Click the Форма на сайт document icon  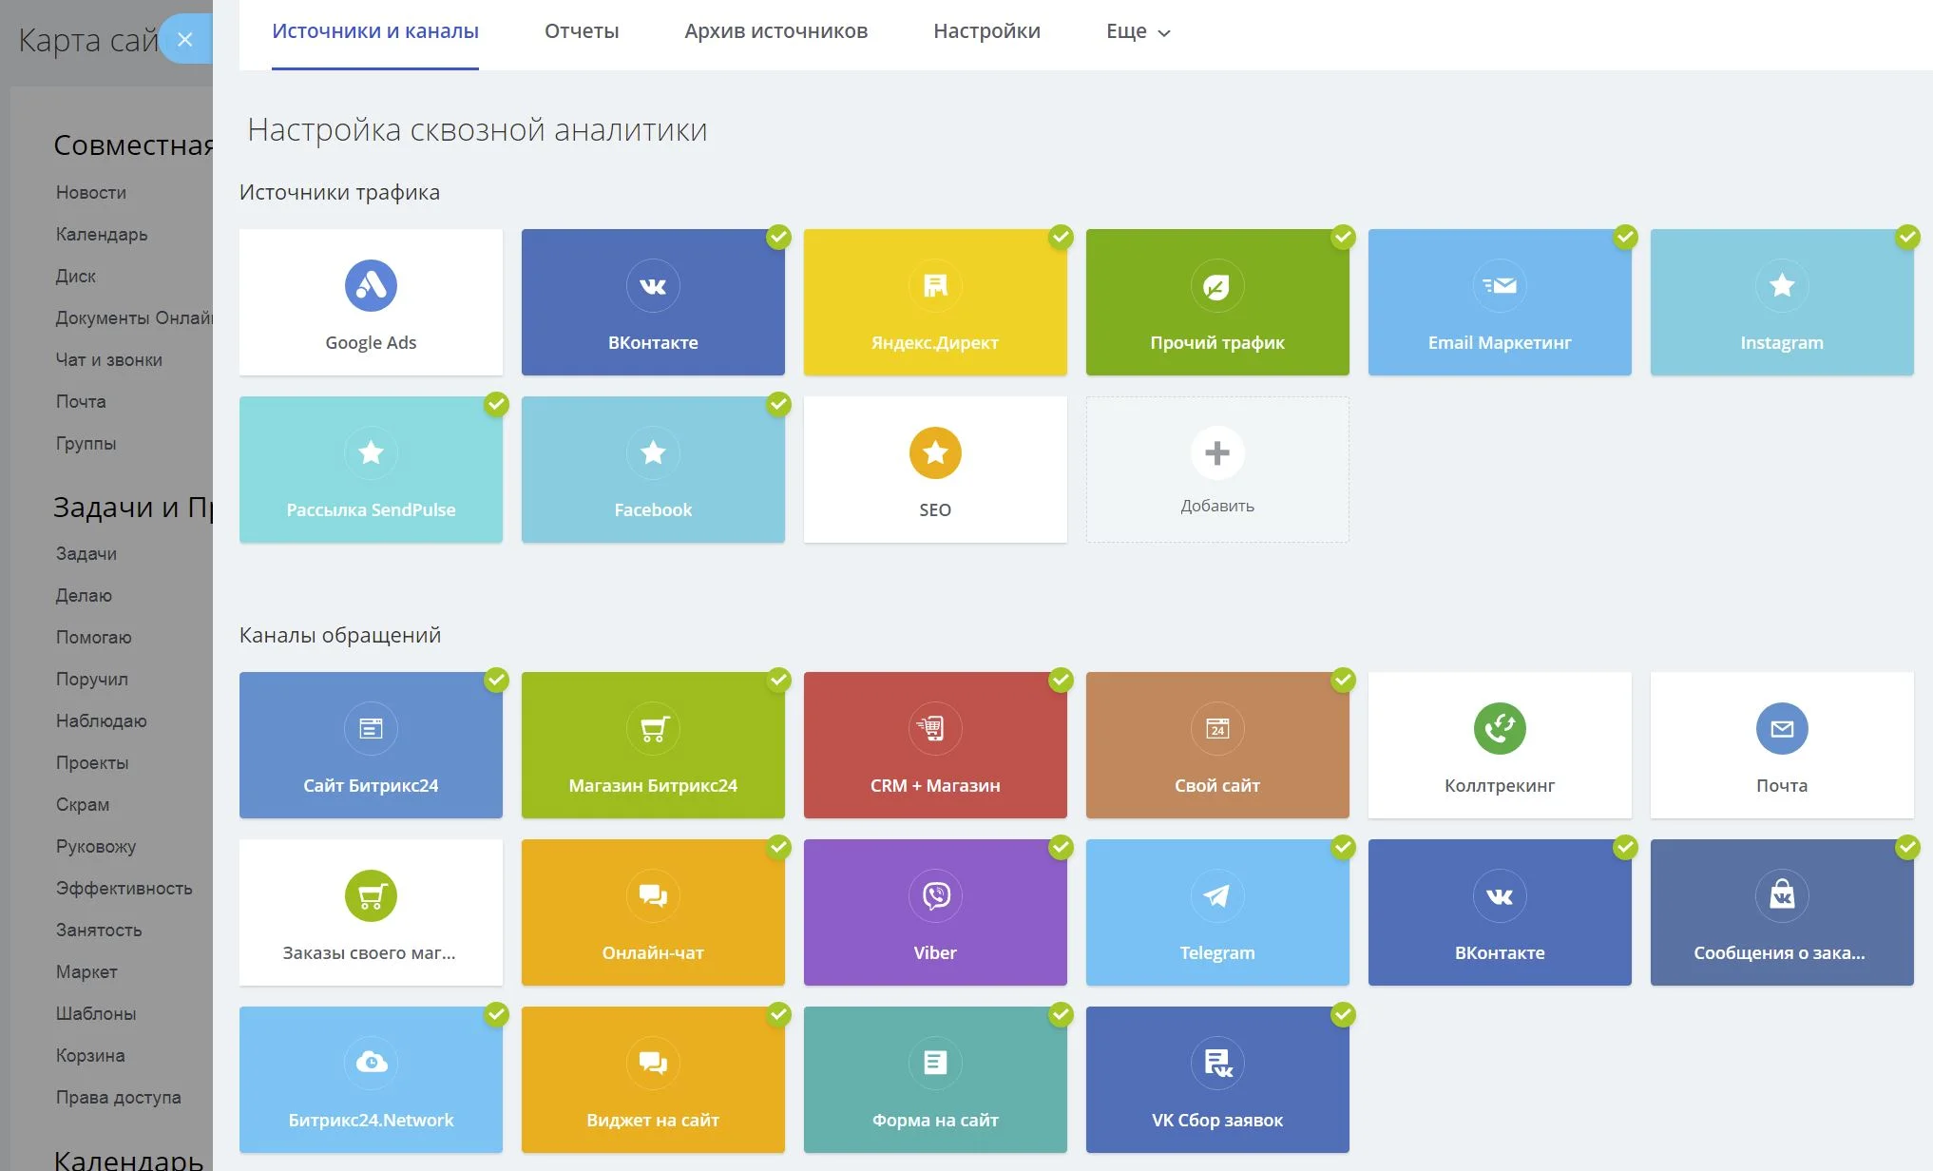click(x=935, y=1063)
